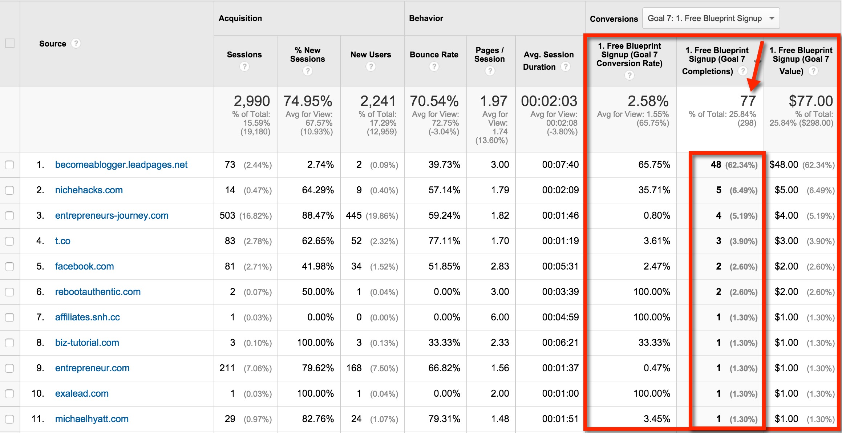This screenshot has height=433, width=842.
Task: Click 6.00 pages per session for affiliates.snh.cc
Action: (x=500, y=317)
